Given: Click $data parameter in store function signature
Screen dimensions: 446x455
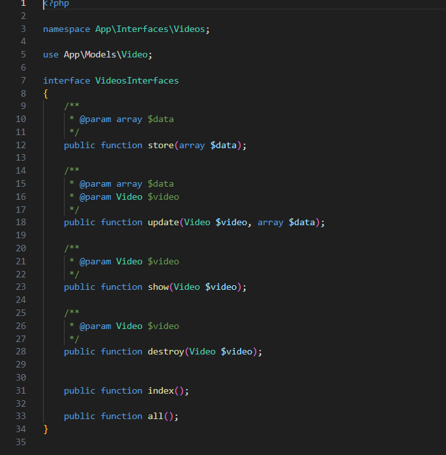Looking at the screenshot, I should pyautogui.click(x=226, y=145).
